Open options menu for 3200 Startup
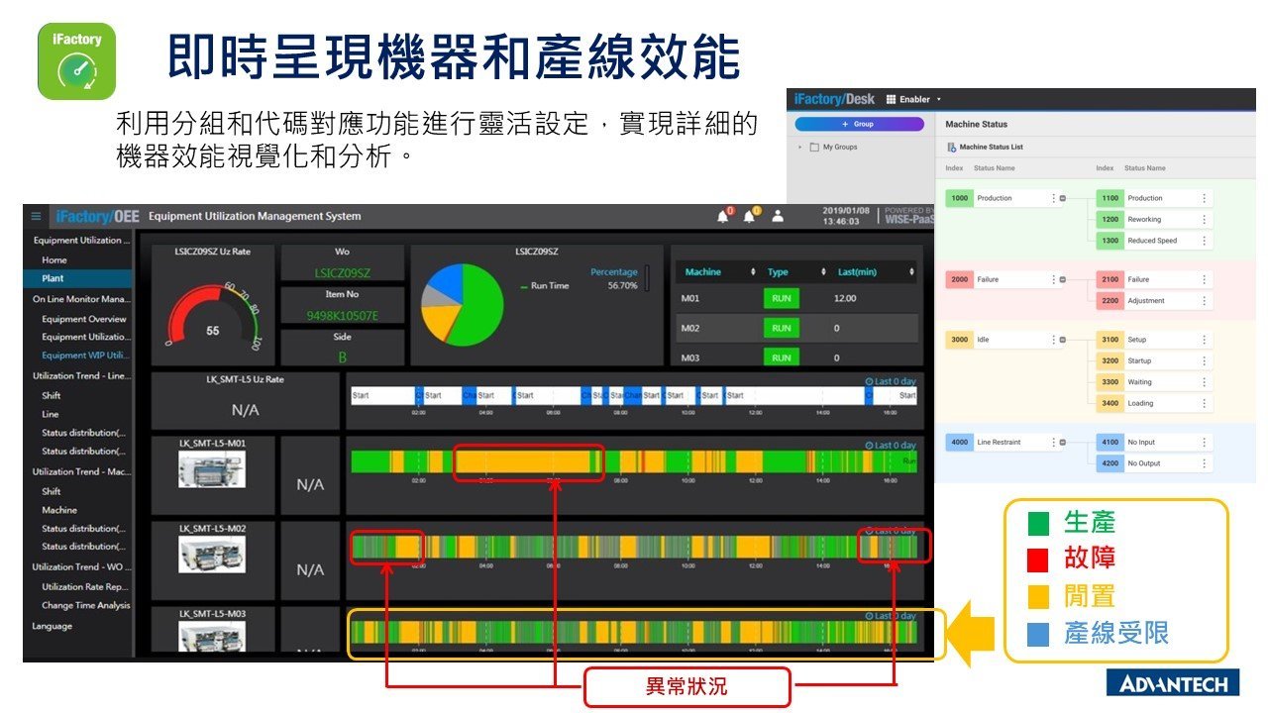This screenshot has width=1268, height=713. [x=1205, y=360]
